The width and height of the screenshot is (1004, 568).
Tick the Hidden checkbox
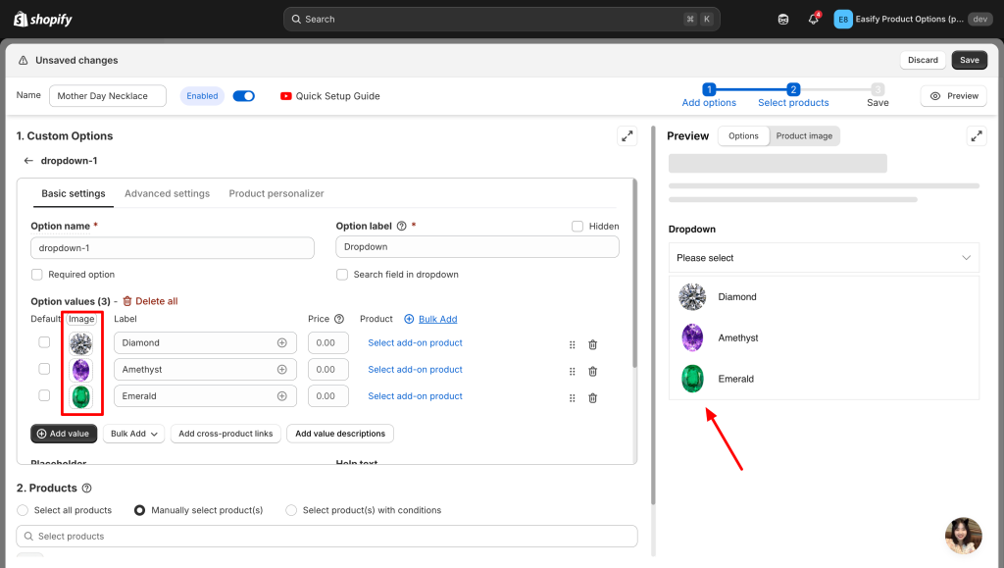577,227
